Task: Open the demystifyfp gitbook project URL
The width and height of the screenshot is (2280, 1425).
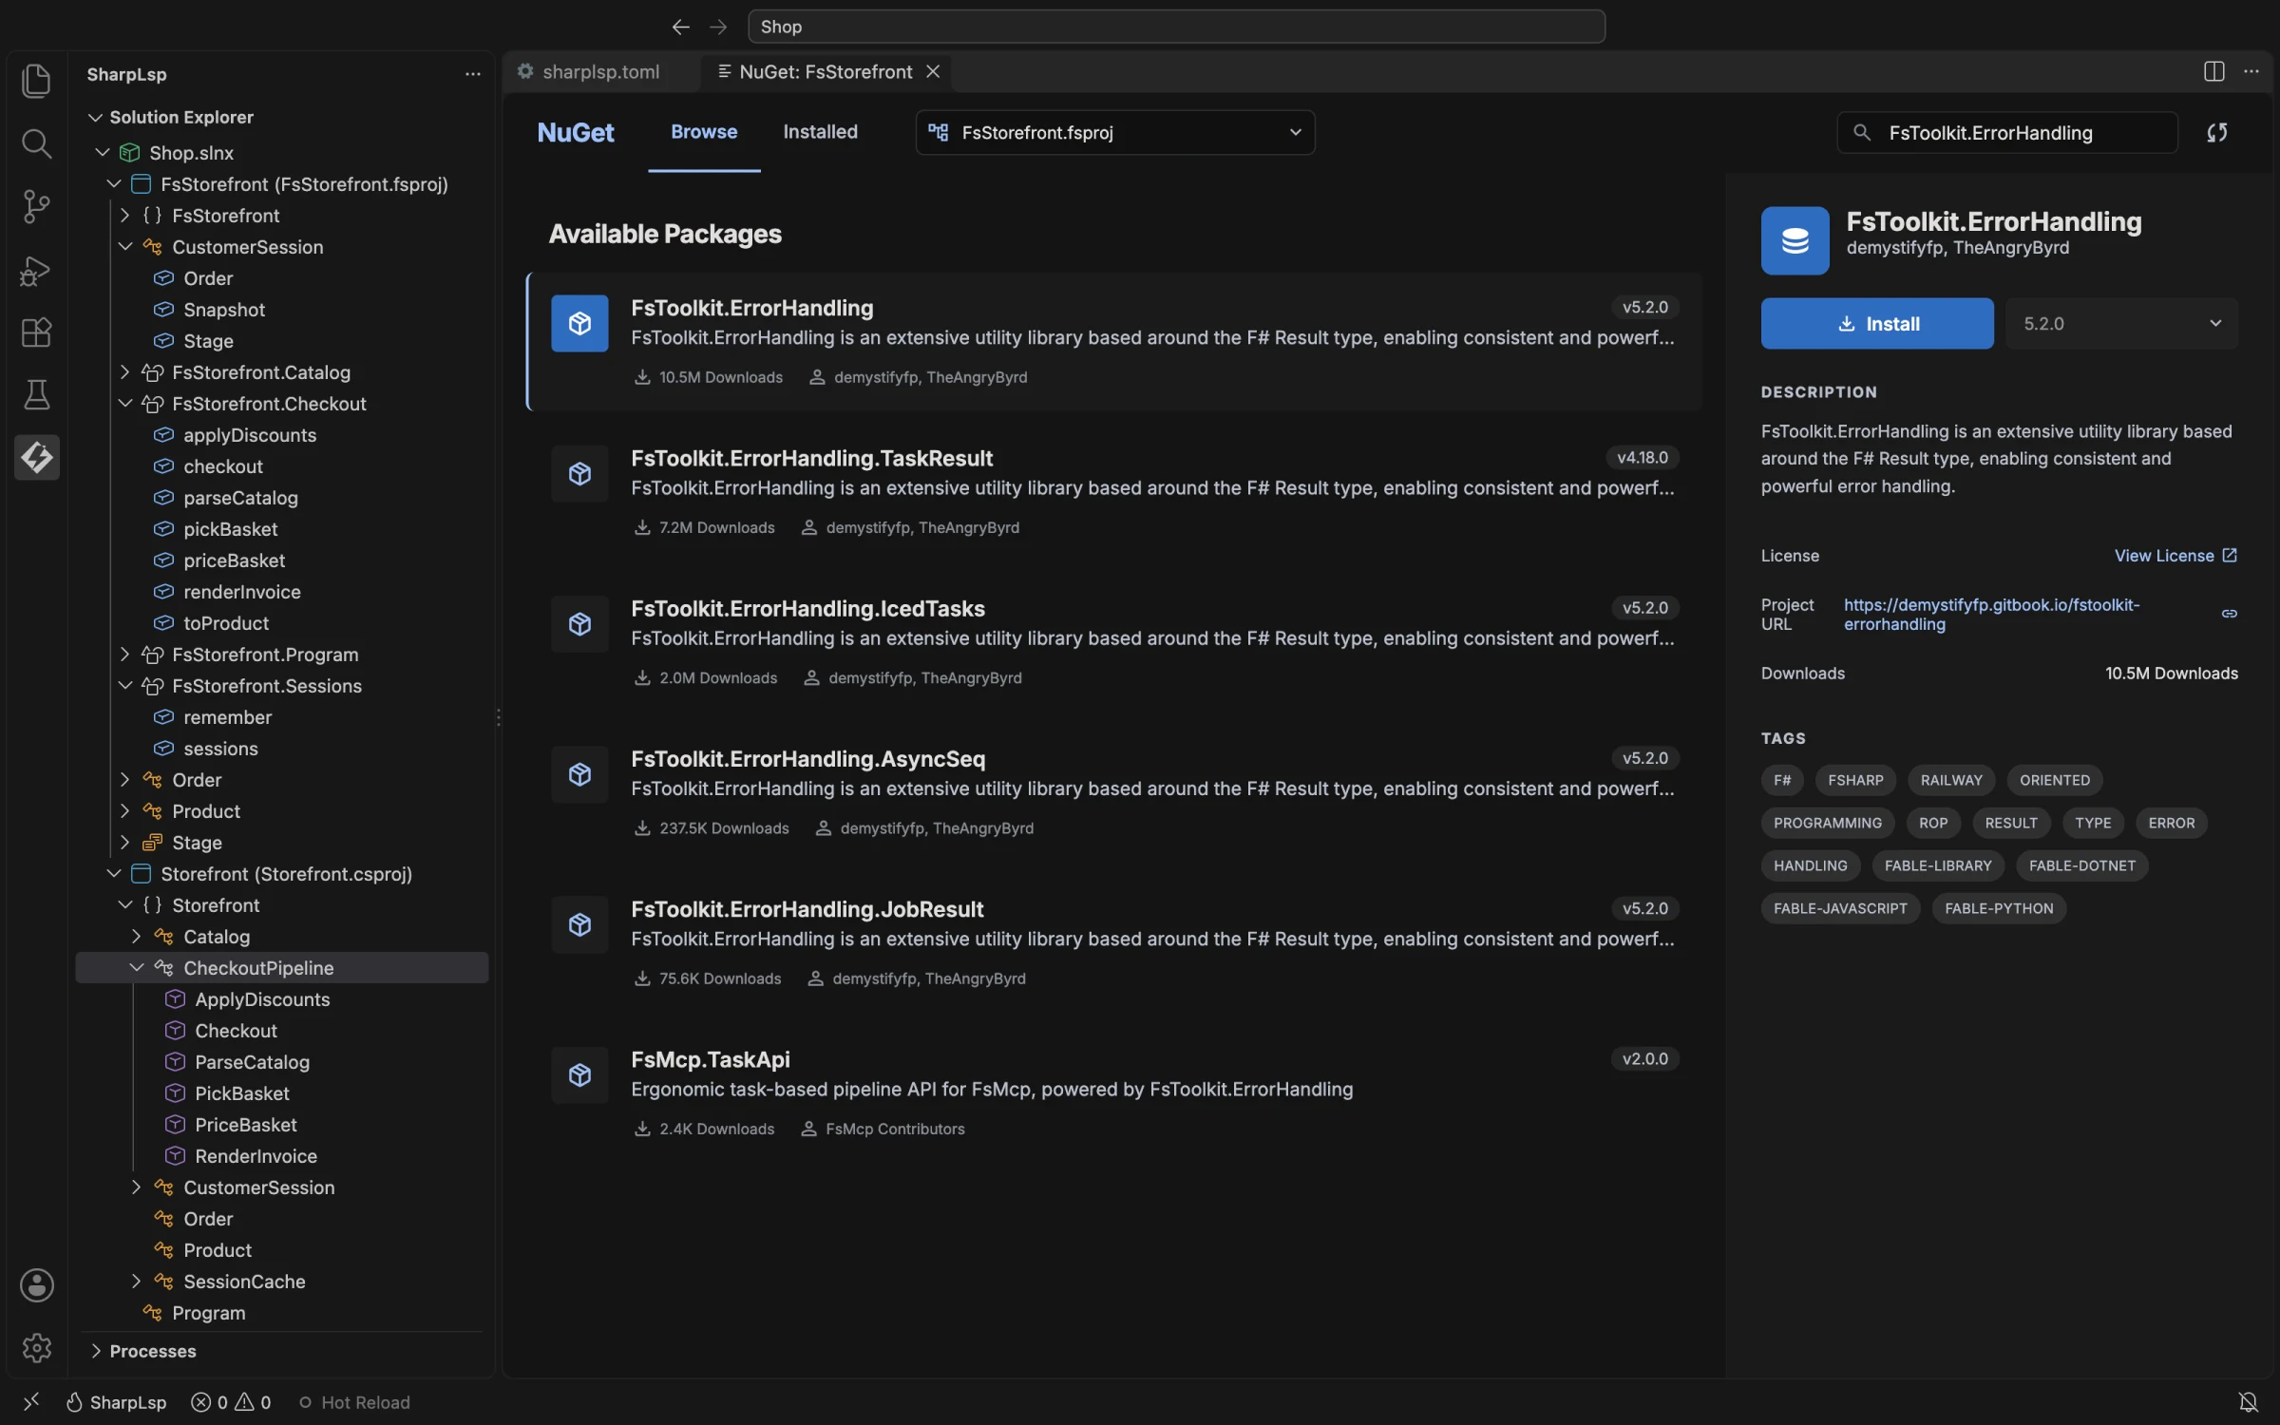Action: [x=1991, y=615]
